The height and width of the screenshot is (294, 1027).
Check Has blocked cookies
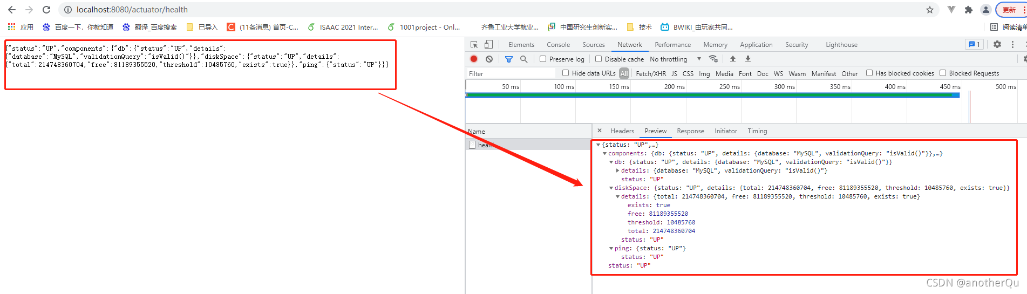pos(869,73)
